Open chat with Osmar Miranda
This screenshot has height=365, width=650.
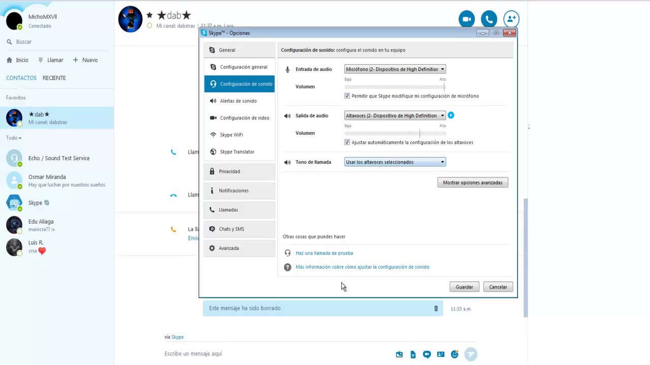[57, 180]
